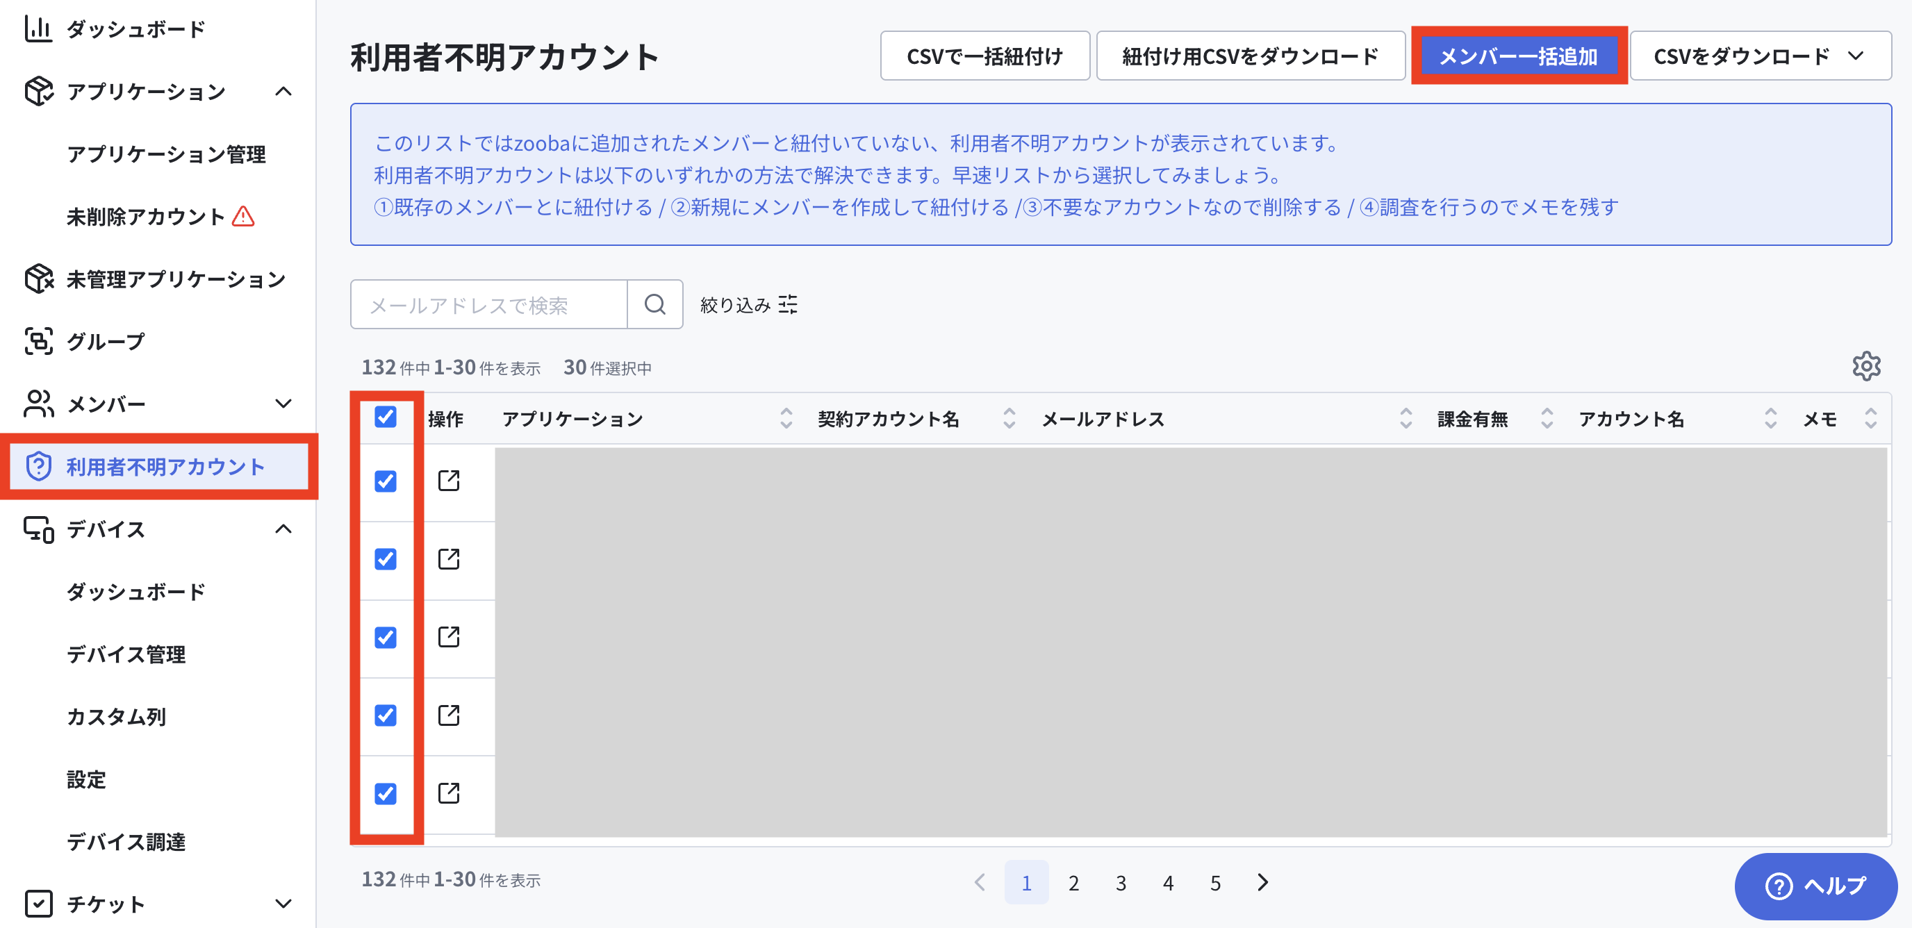
Task: Open third row's external link icon
Action: click(449, 637)
